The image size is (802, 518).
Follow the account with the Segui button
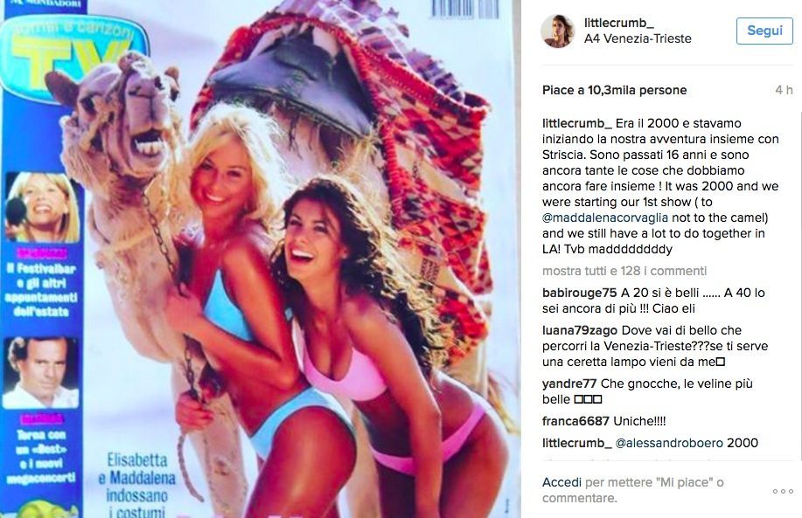(x=764, y=31)
